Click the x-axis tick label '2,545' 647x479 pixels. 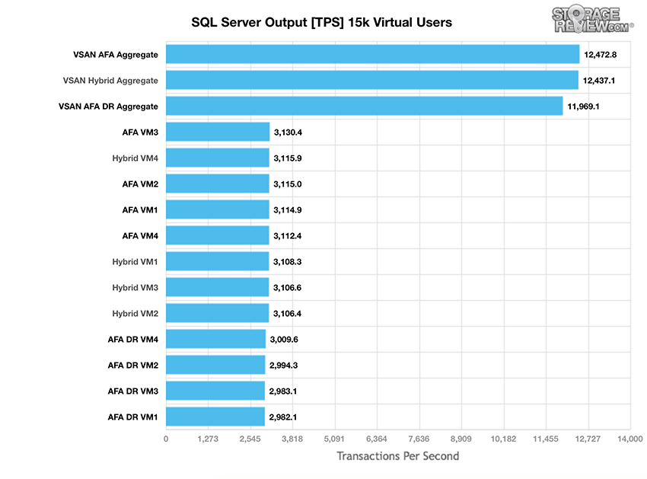(x=250, y=439)
